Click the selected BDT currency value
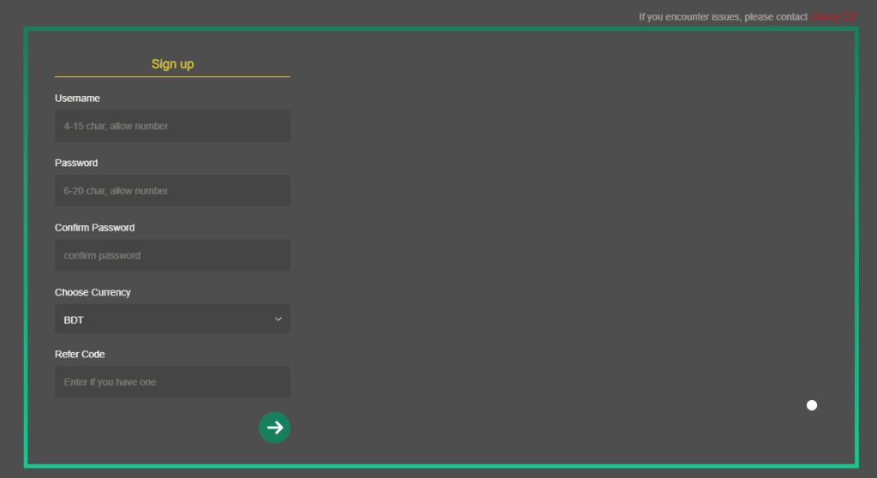 point(74,320)
